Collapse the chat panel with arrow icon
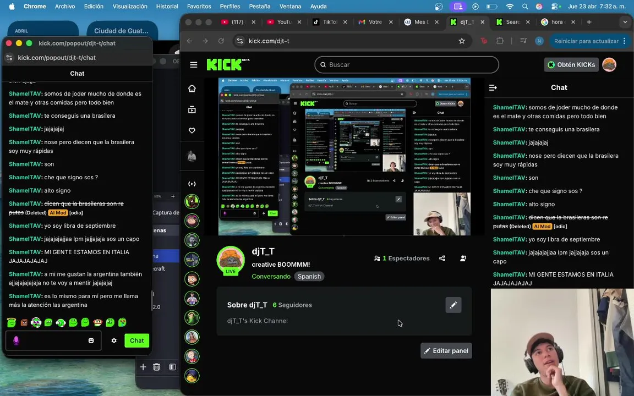 pos(493,87)
